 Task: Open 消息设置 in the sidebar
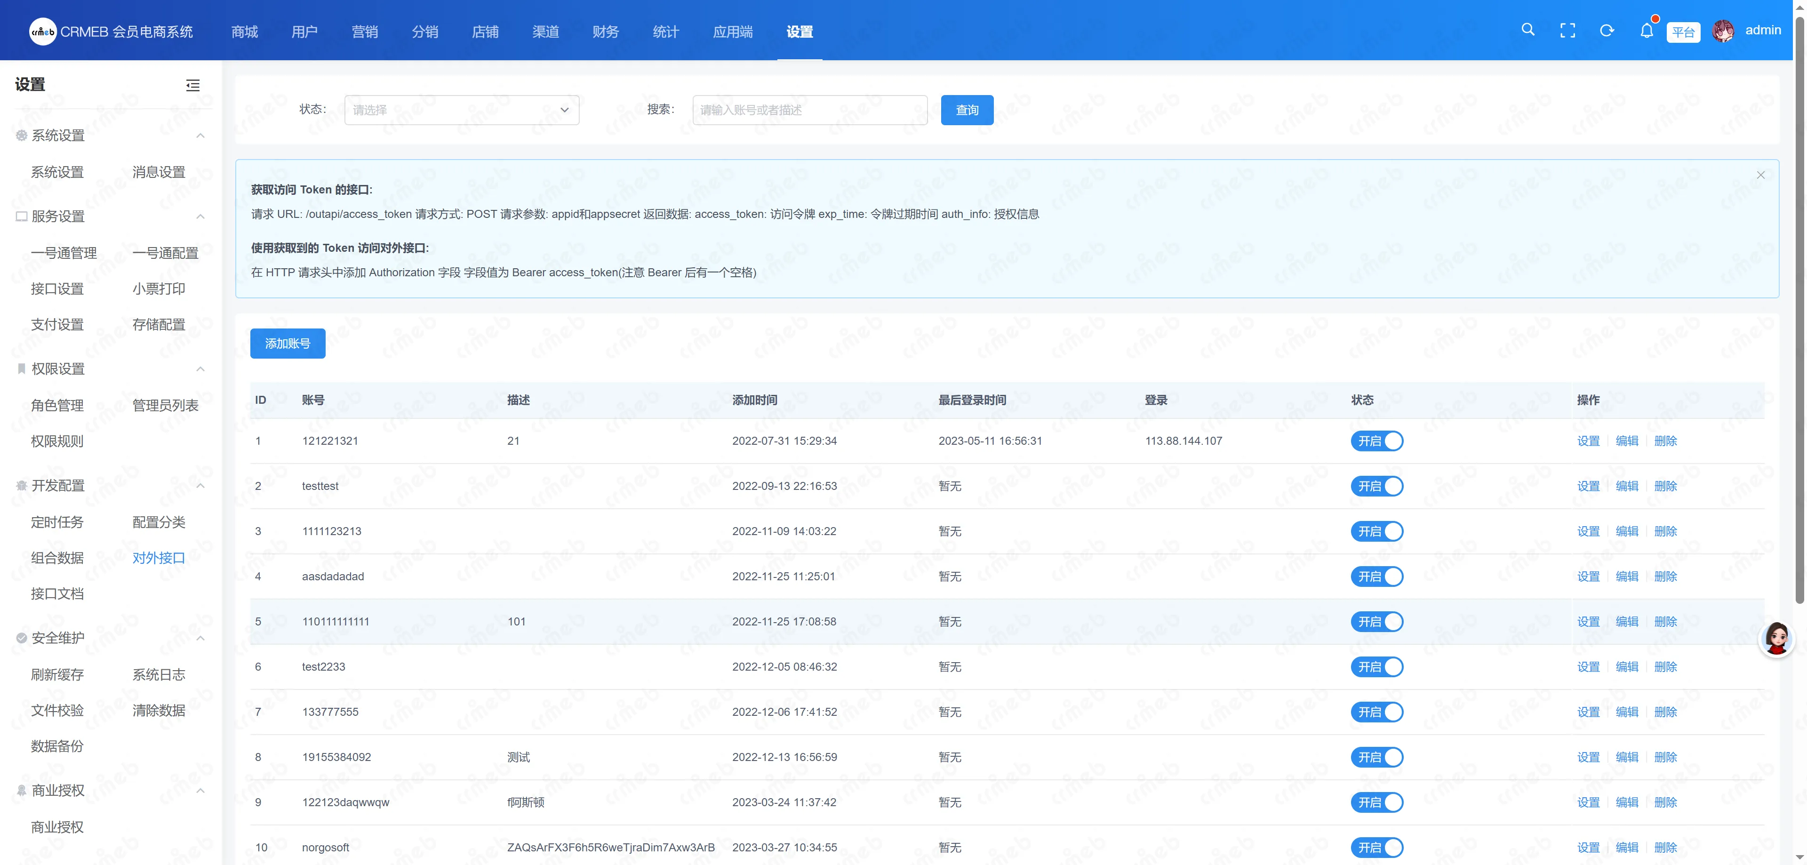[x=159, y=173]
